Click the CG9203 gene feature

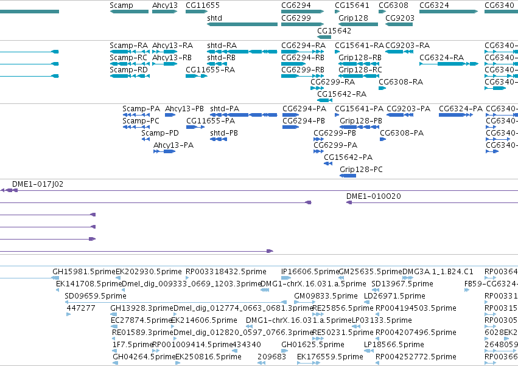(399, 24)
